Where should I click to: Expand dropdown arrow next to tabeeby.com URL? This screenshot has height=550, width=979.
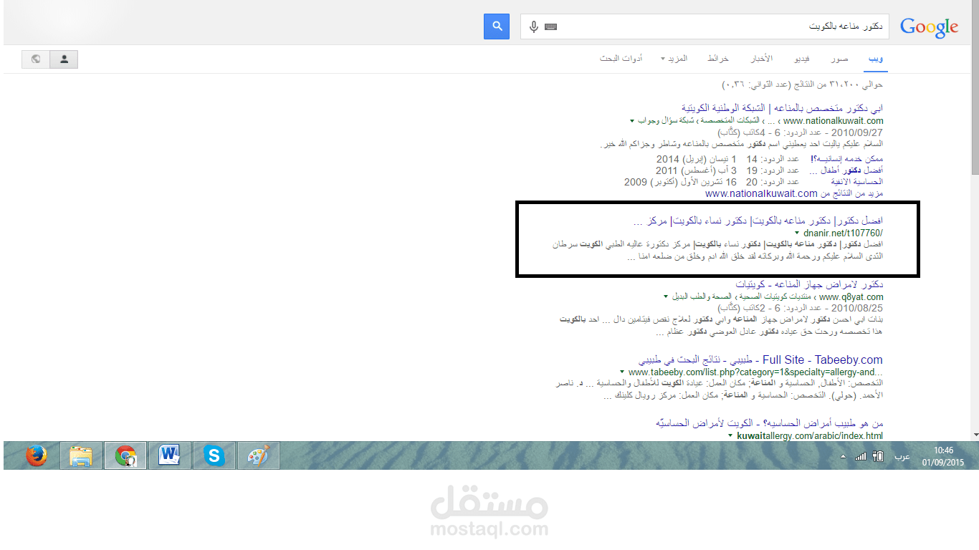(621, 372)
